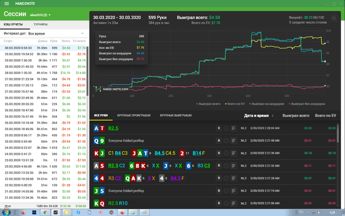Select session '26.03.2020 22:49:36'
Image resolution: width=345 pixels, height=216 pixels.
pyautogui.click(x=43, y=98)
